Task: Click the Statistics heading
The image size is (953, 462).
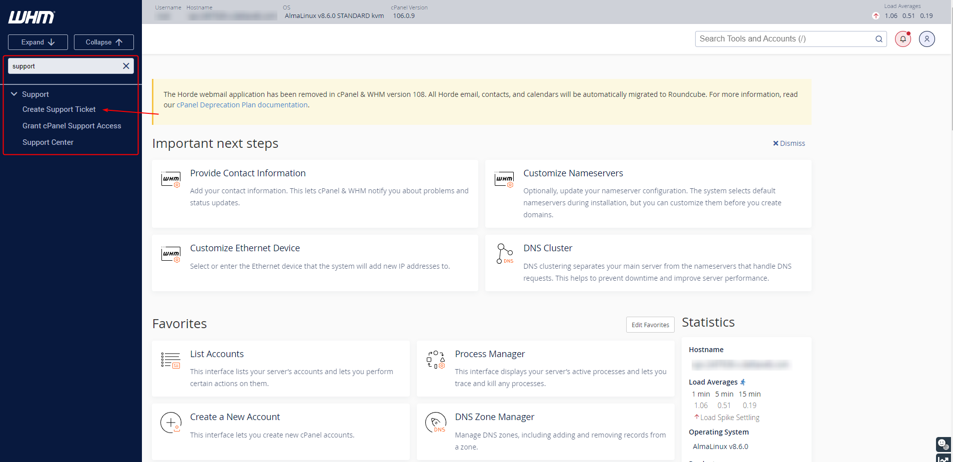Action: coord(708,322)
